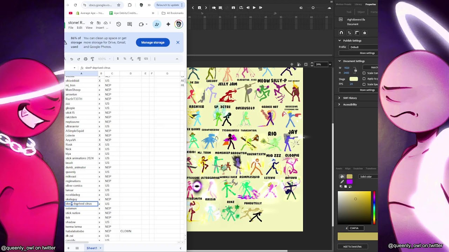Star the spreadsheet title
This screenshot has width=449, height=252.
pyautogui.click(x=92, y=23)
